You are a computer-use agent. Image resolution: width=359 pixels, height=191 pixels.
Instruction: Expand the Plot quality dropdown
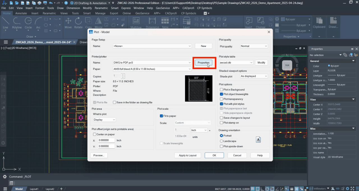point(254,46)
